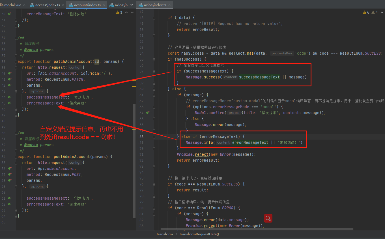
Task: Collapse patchAdminAccount function at line 38
Action: [16, 61]
